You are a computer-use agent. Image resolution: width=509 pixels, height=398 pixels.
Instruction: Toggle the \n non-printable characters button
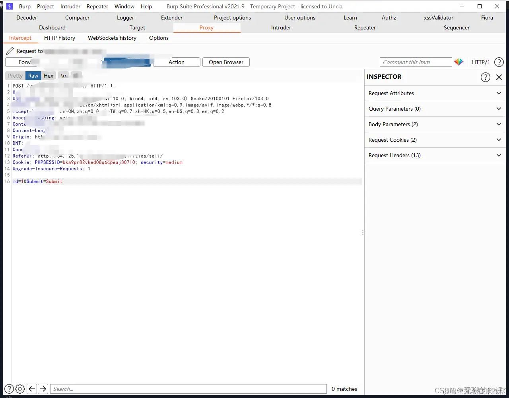point(63,76)
